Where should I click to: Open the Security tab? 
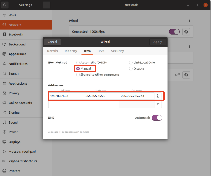(x=117, y=51)
